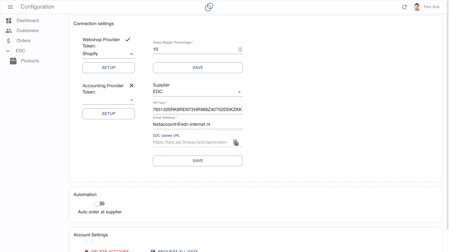The height and width of the screenshot is (252, 449).
Task: Click SETUP under Accounting Provider
Action: tap(109, 114)
